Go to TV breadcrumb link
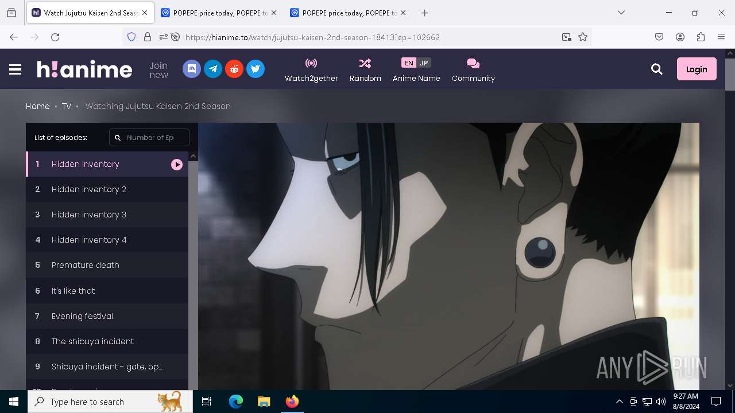The height and width of the screenshot is (413, 735). pyautogui.click(x=67, y=106)
